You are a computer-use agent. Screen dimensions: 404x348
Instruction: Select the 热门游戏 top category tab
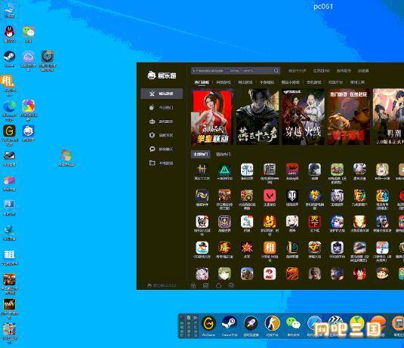(202, 82)
